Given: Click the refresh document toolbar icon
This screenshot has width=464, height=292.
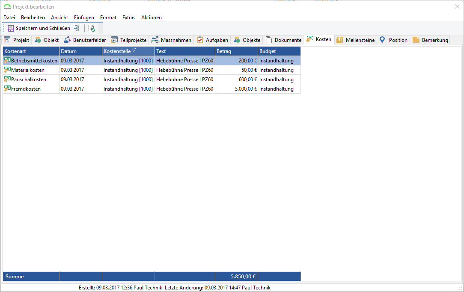Looking at the screenshot, I should coord(92,28).
